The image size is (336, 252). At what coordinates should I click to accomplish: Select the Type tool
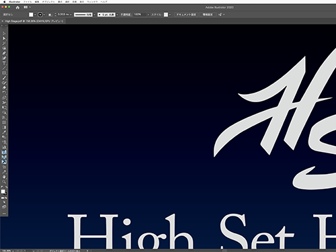(4, 63)
